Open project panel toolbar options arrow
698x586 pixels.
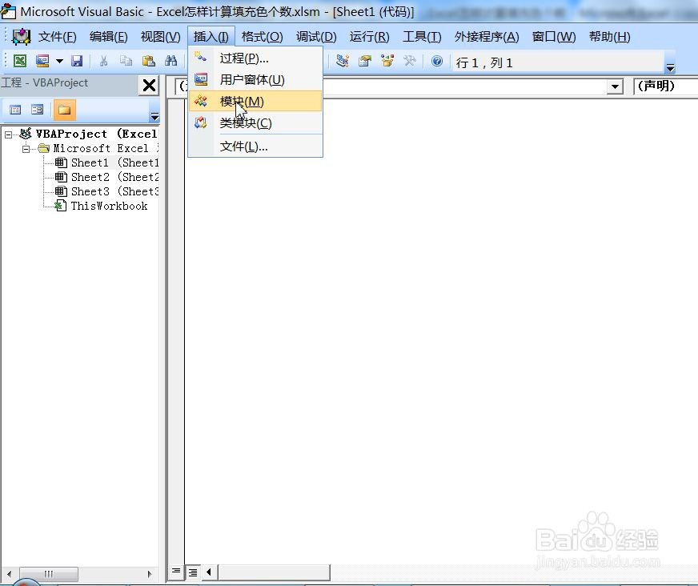click(154, 117)
